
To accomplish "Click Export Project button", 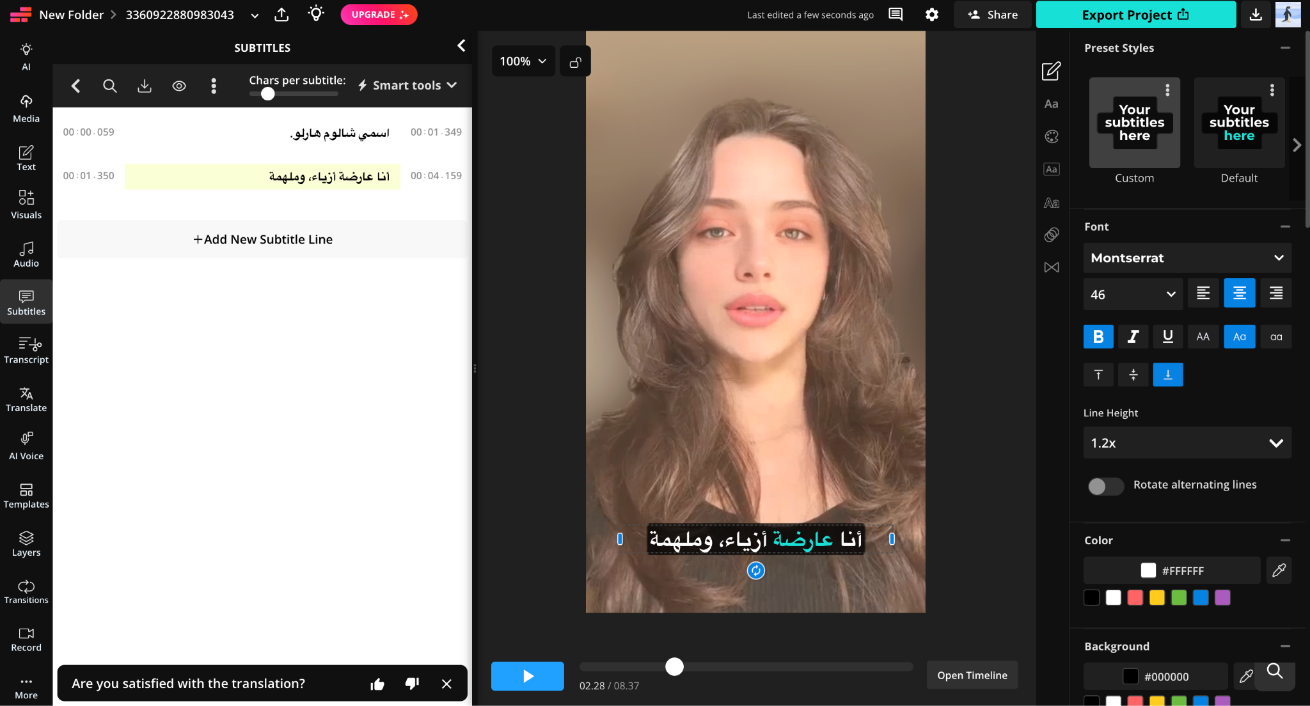I will pyautogui.click(x=1135, y=15).
